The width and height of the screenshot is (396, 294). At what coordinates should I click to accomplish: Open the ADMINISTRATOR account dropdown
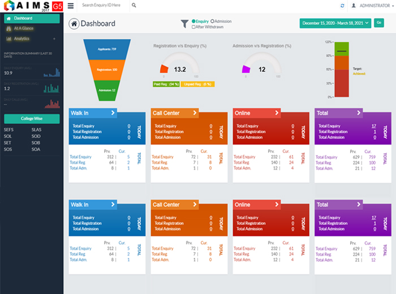coord(377,6)
